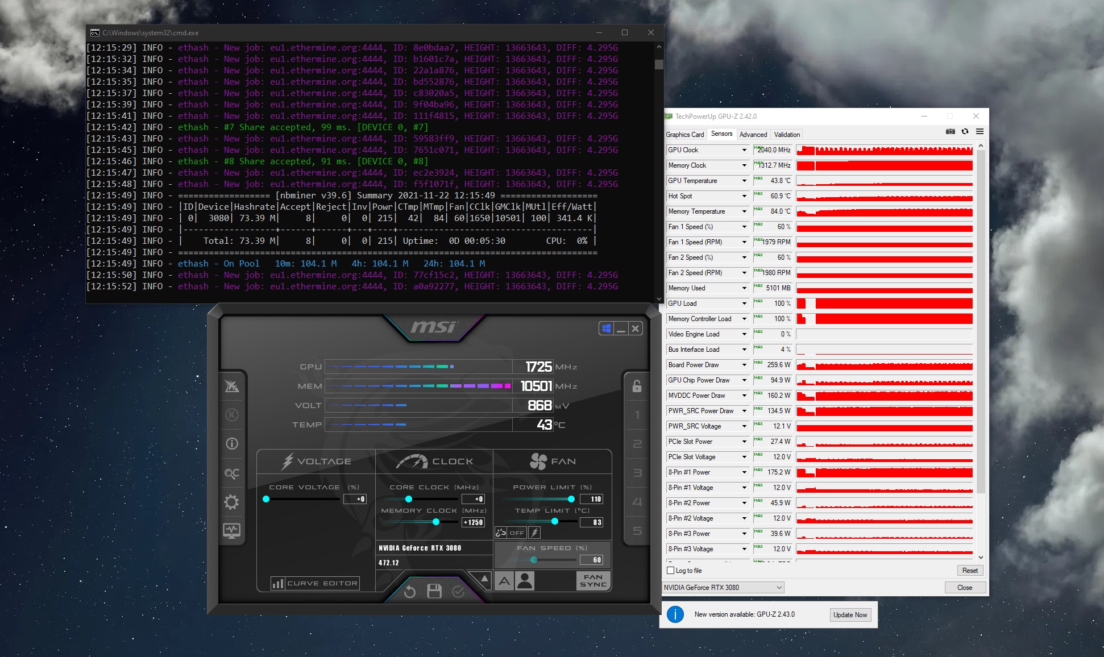The height and width of the screenshot is (657, 1104).
Task: Open the GPU-Z hamburger menu icon
Action: (980, 131)
